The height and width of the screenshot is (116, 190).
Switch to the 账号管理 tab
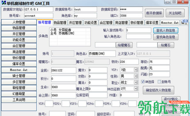[x=45, y=22]
